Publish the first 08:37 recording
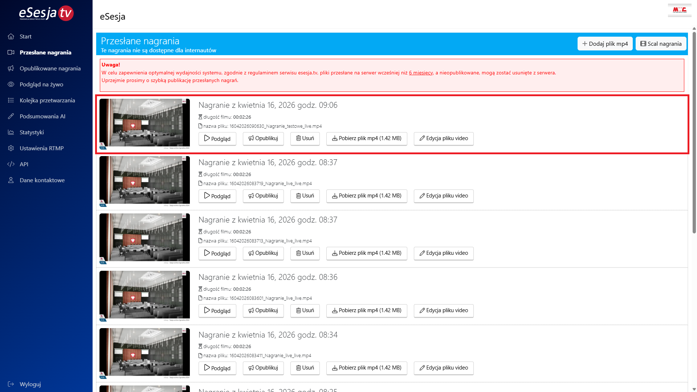Image resolution: width=697 pixels, height=392 pixels. point(263,196)
